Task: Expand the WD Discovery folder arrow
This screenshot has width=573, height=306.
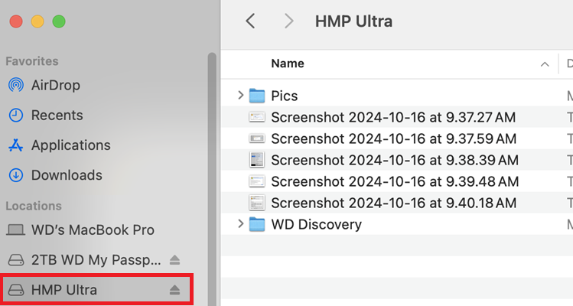Action: [240, 224]
